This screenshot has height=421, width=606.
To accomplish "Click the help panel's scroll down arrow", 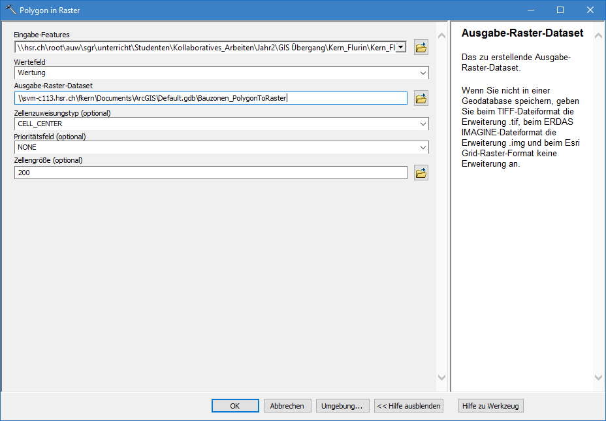I will point(599,378).
